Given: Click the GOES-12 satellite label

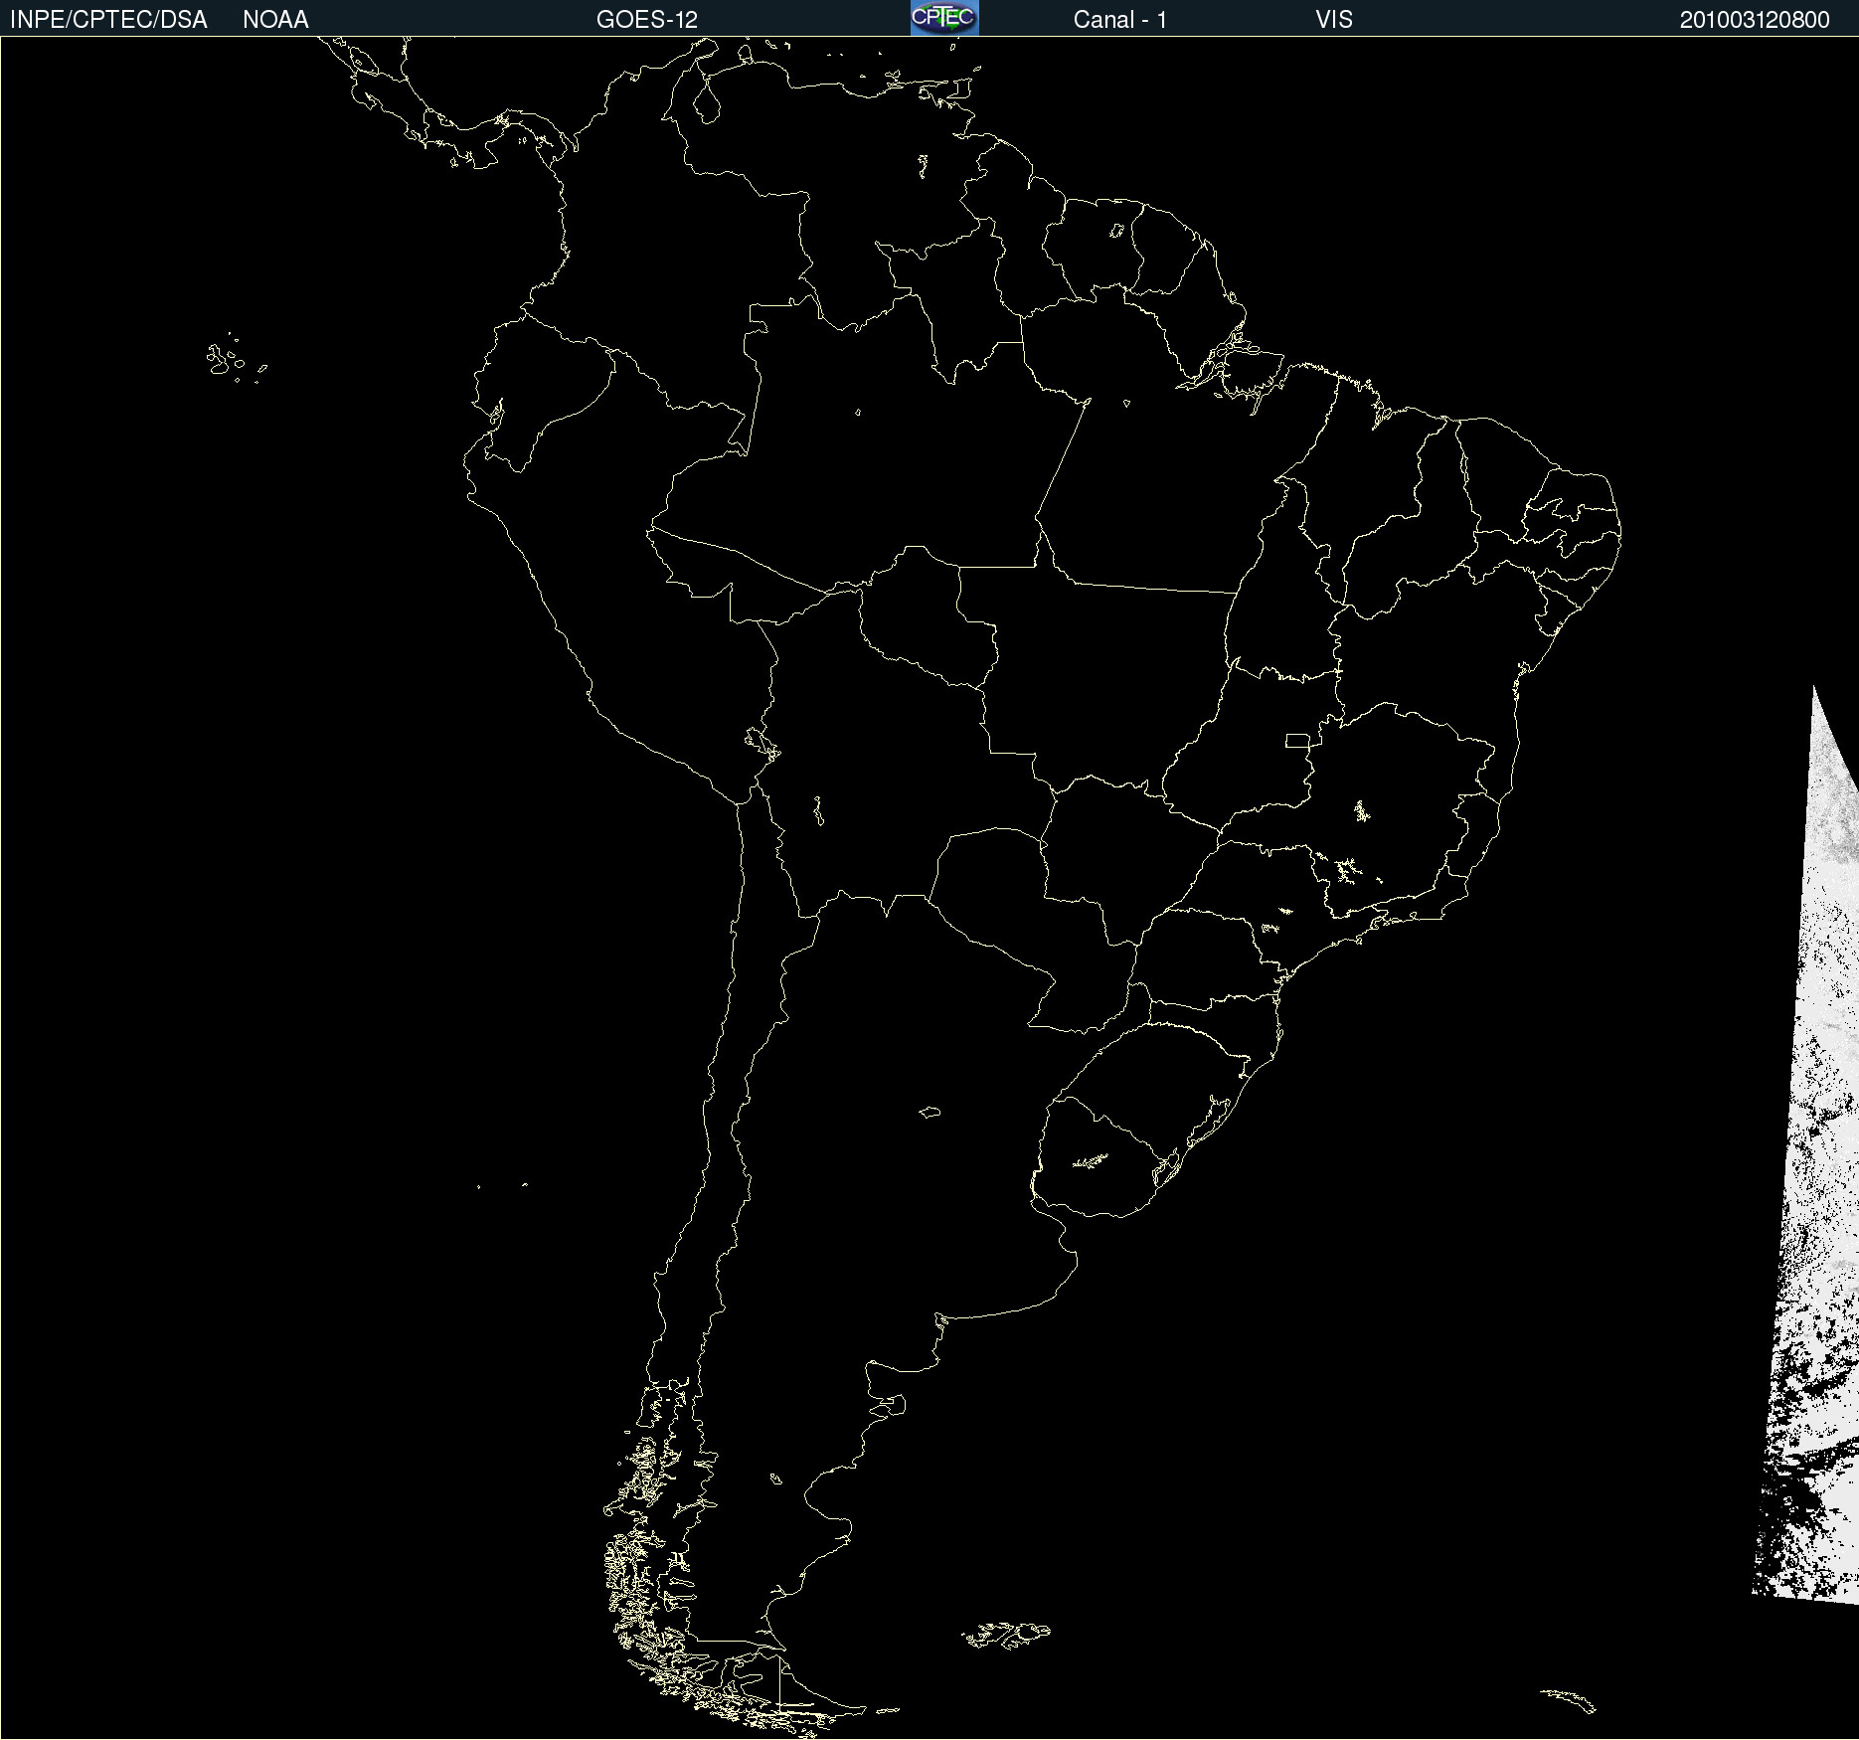Looking at the screenshot, I should (x=647, y=20).
